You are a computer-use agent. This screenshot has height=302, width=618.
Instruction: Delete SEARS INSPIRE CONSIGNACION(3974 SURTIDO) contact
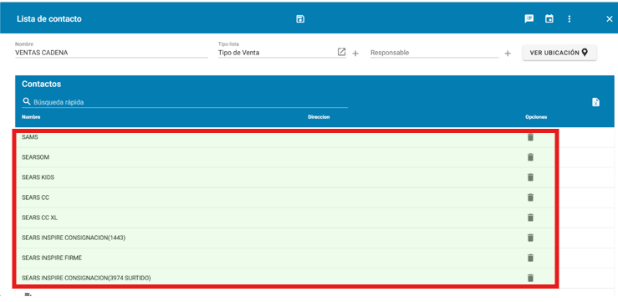tap(530, 278)
